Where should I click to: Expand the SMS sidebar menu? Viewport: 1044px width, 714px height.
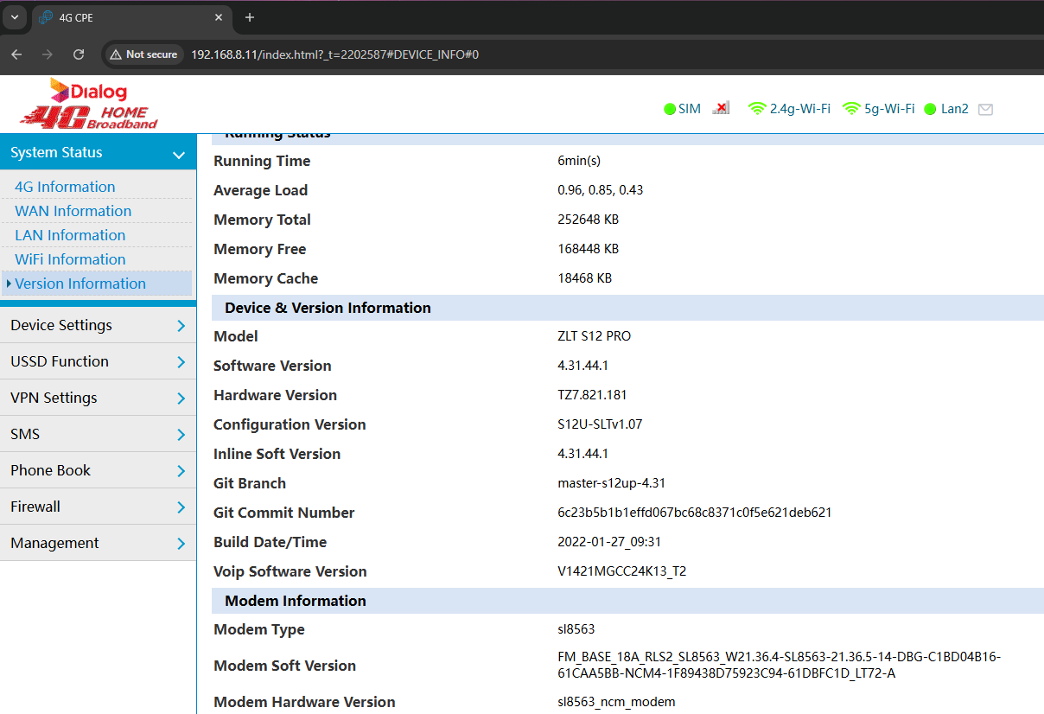pyautogui.click(x=98, y=434)
